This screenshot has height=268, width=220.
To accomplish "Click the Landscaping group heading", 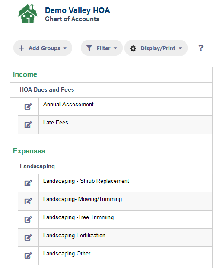I will click(x=37, y=166).
